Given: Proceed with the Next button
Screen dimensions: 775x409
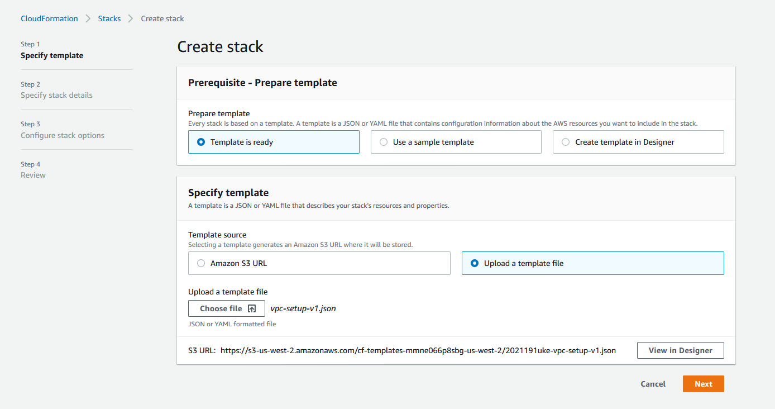Looking at the screenshot, I should pos(703,384).
